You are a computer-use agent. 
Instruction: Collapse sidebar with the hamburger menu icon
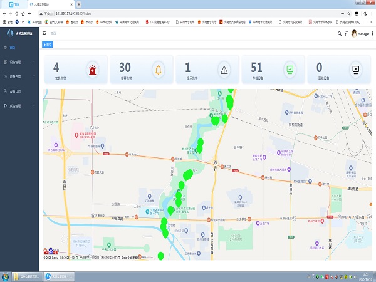44,33
